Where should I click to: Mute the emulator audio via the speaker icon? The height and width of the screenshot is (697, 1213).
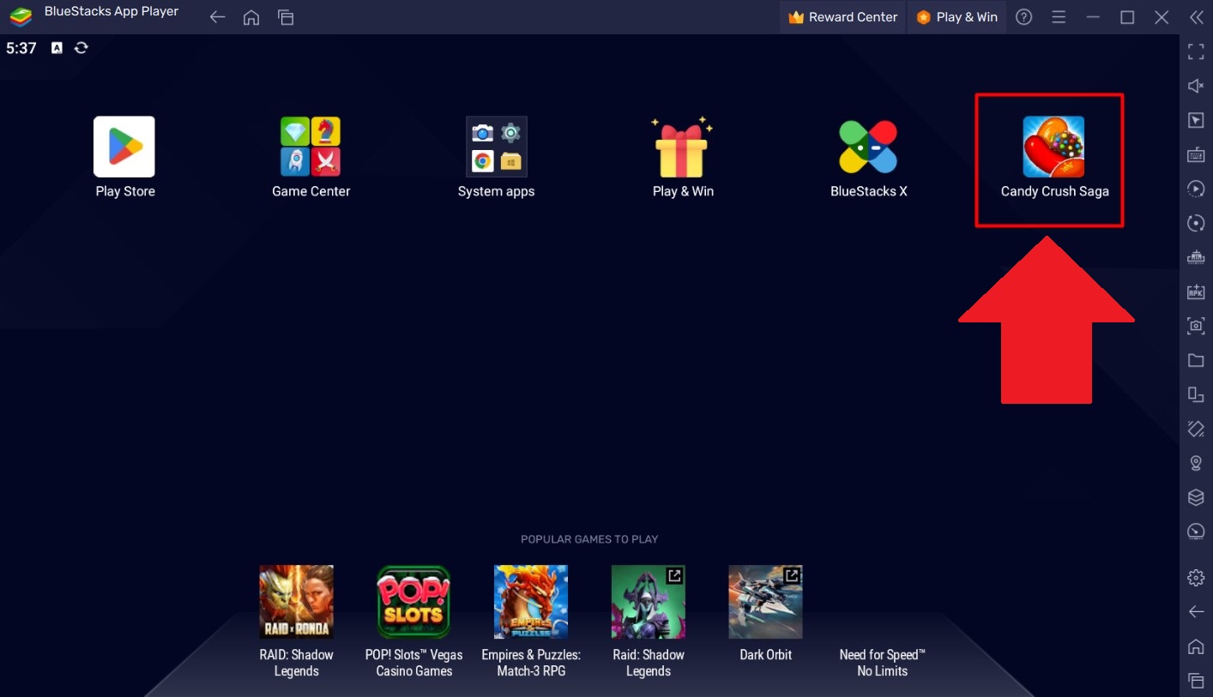tap(1195, 86)
